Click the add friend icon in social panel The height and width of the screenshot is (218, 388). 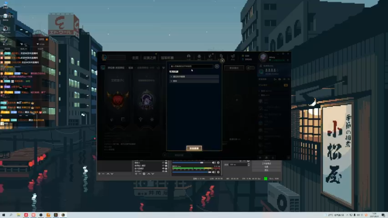[275, 79]
